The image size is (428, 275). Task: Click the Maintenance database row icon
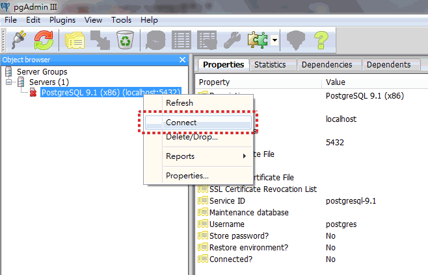tap(203, 212)
